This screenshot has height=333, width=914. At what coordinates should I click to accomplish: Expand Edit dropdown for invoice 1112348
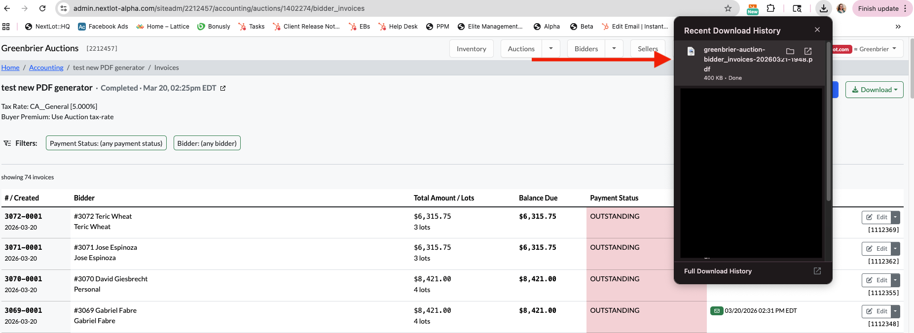click(x=896, y=311)
